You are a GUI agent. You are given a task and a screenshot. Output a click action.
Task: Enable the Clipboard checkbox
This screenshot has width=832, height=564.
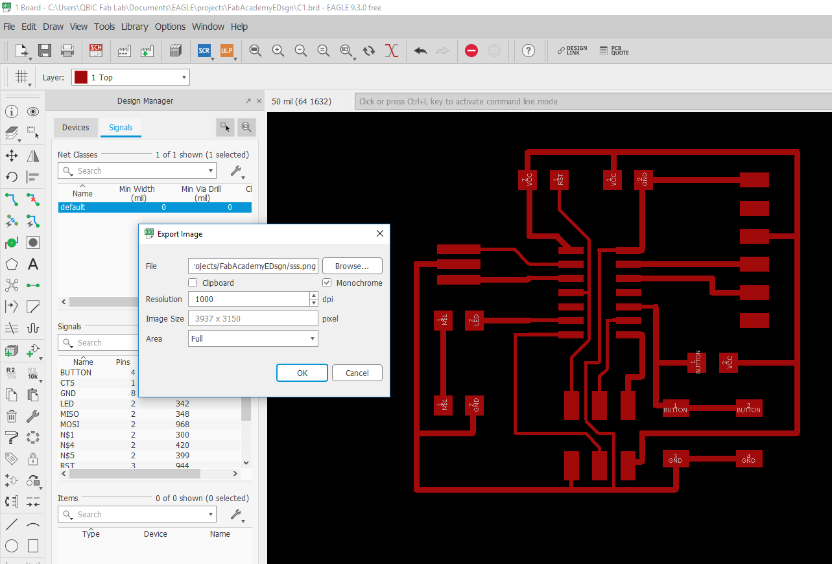tap(193, 283)
